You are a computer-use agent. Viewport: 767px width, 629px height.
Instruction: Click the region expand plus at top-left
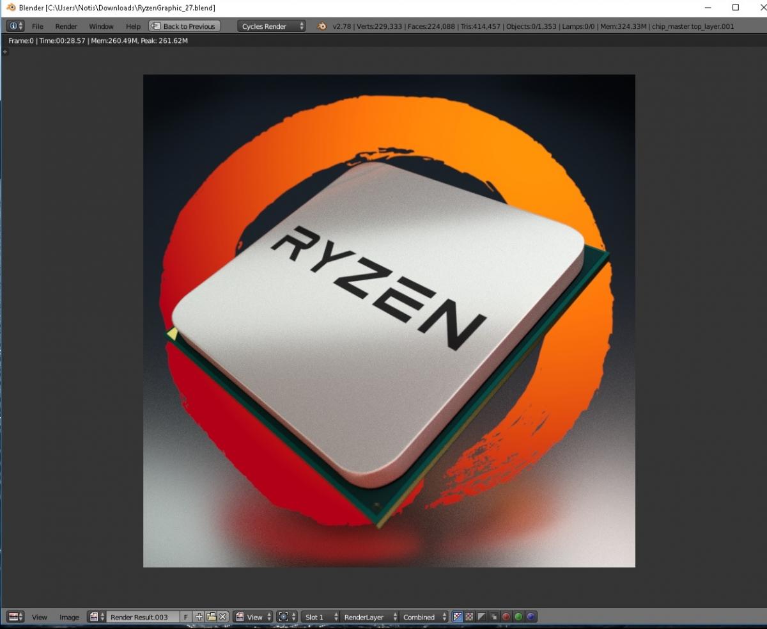coord(5,51)
